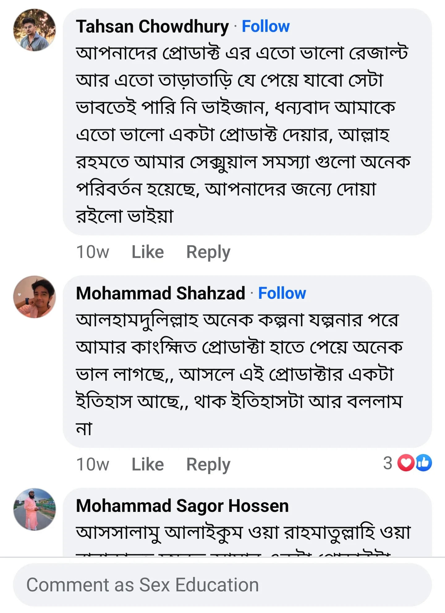
Task: Open Mohammad Sagor Hossen's profile picture
Action: [x=34, y=509]
